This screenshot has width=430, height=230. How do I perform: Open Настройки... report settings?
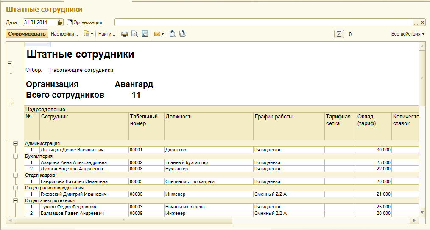64,34
